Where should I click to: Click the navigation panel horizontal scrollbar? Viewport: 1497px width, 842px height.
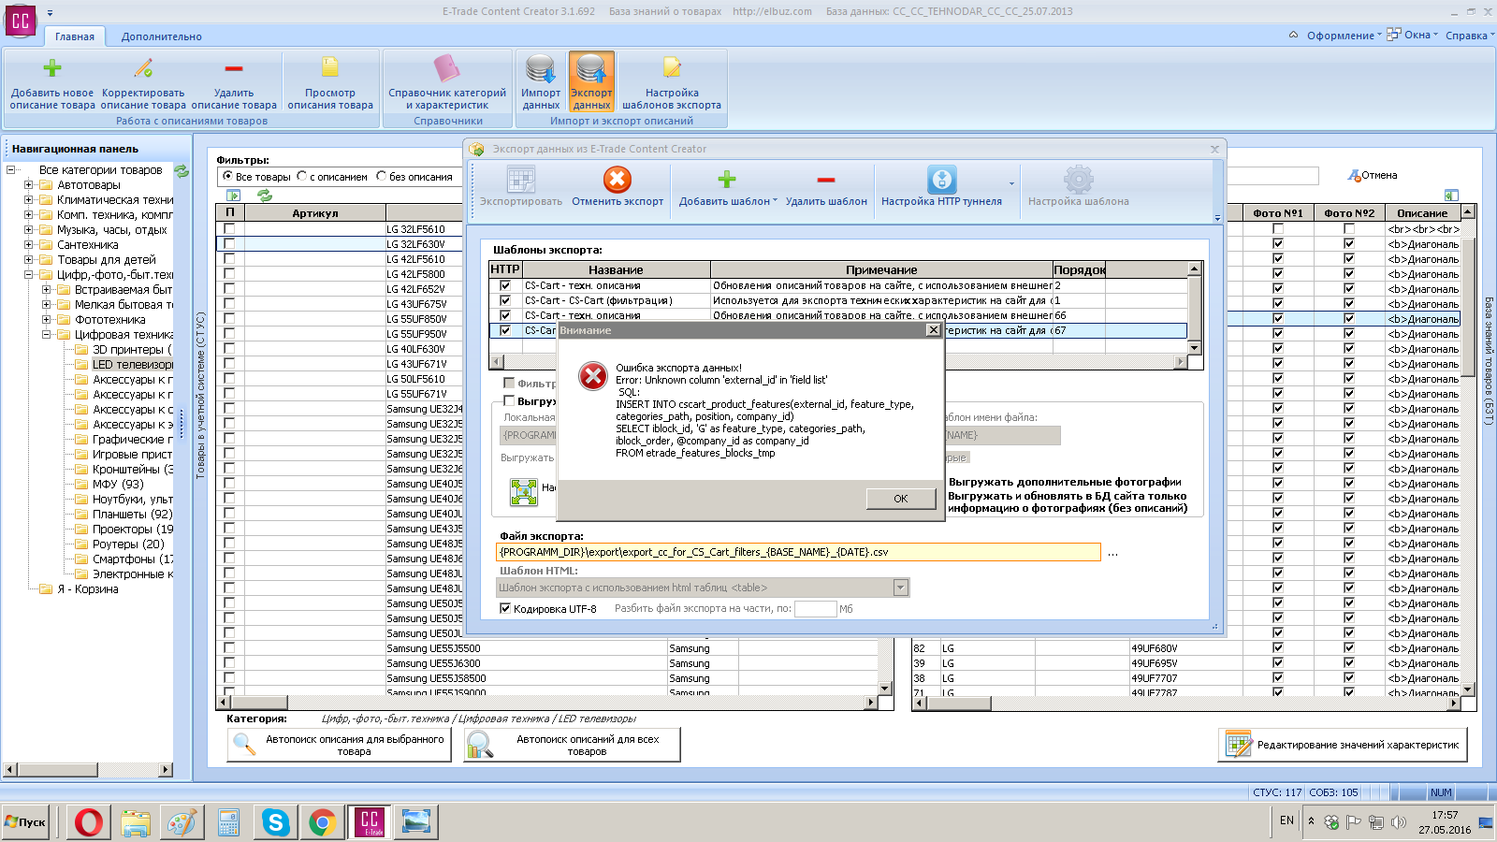point(88,770)
